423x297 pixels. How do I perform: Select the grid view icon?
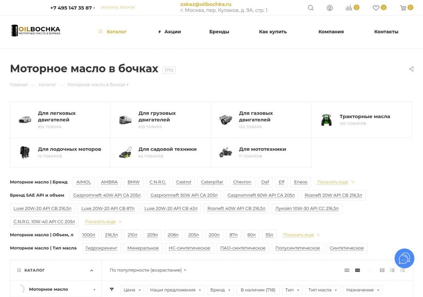click(382, 270)
